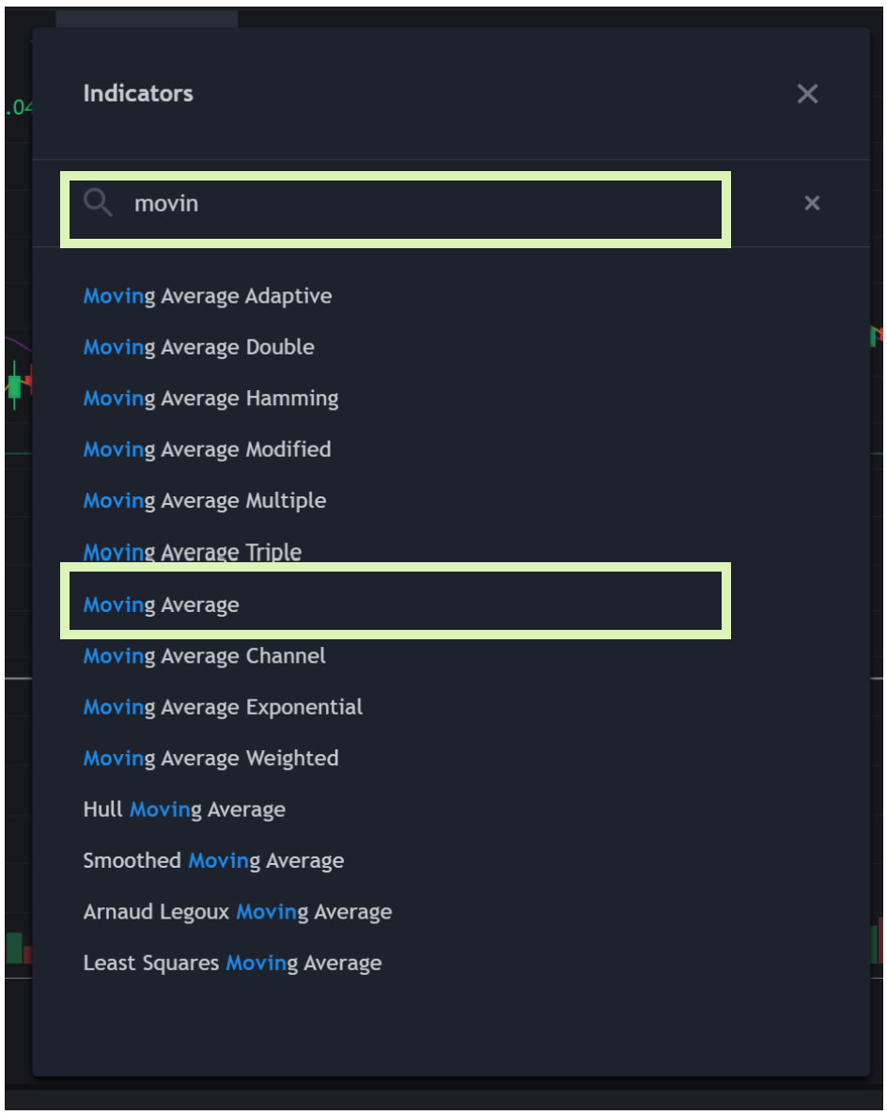This screenshot has height=1115, width=887.
Task: Click the magnifier search icon
Action: pos(98,203)
